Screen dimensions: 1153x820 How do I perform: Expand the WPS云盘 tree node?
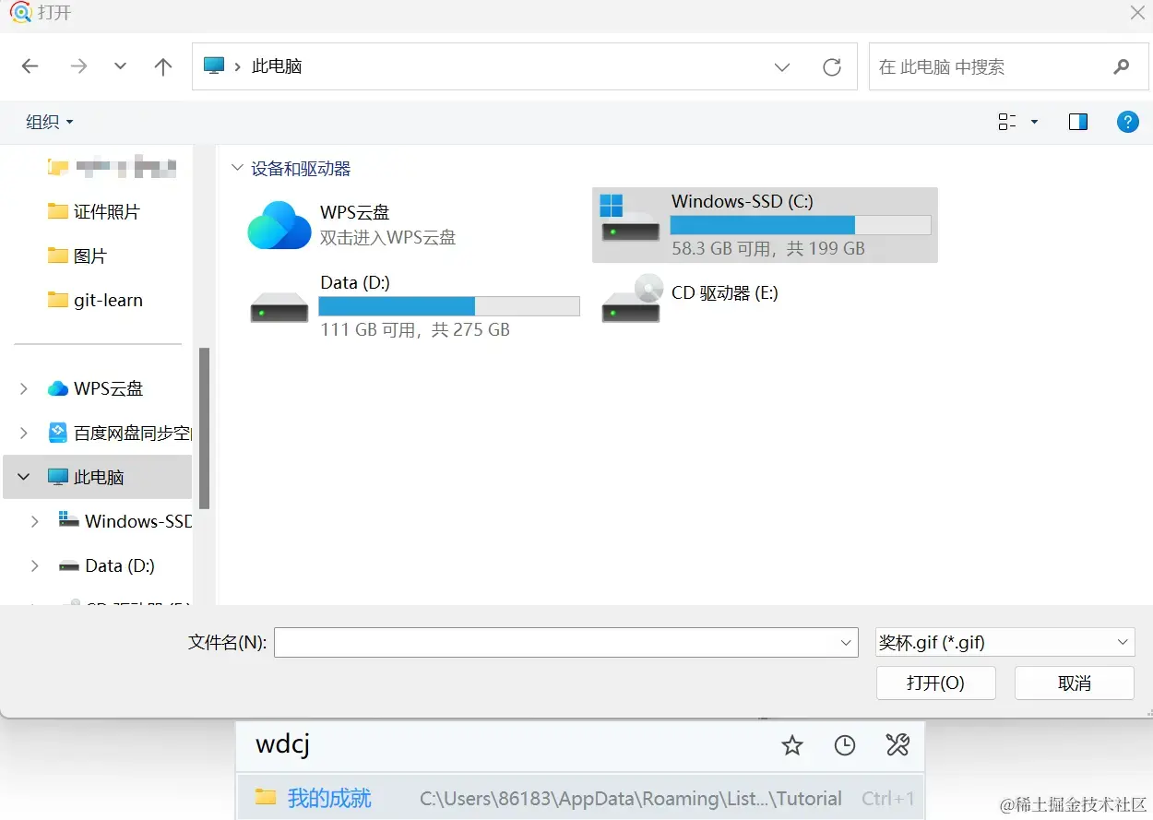click(x=24, y=388)
